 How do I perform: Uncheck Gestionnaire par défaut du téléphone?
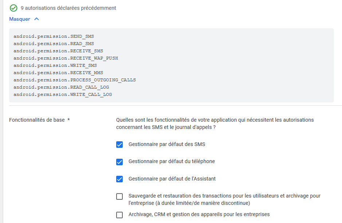pos(119,162)
